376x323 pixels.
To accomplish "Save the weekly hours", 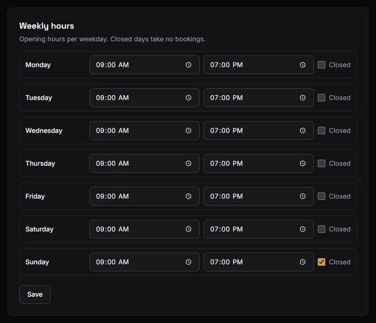I will [35, 294].
